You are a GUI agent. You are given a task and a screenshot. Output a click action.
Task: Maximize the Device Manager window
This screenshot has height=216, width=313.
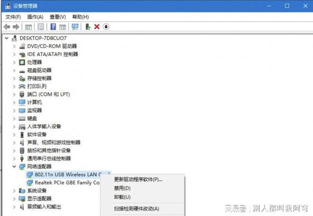287,6
